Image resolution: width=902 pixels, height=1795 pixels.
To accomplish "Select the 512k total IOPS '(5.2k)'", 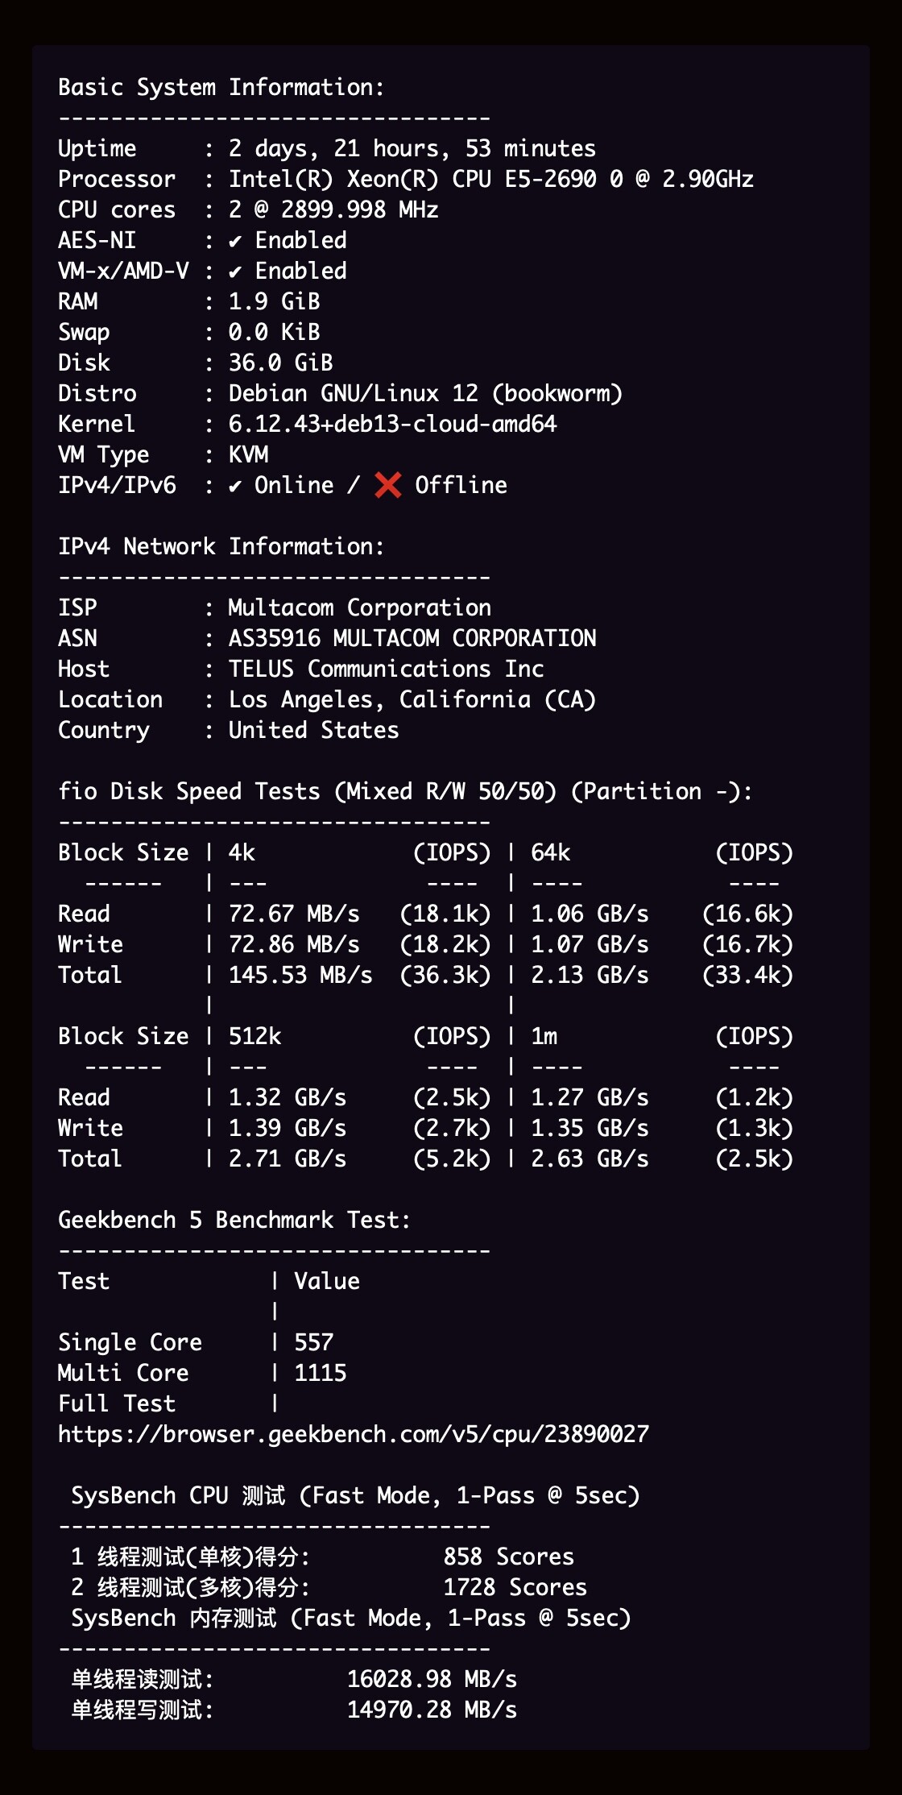I will point(452,1159).
